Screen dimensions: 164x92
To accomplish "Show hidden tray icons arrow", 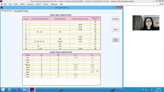I will click(x=140, y=90).
